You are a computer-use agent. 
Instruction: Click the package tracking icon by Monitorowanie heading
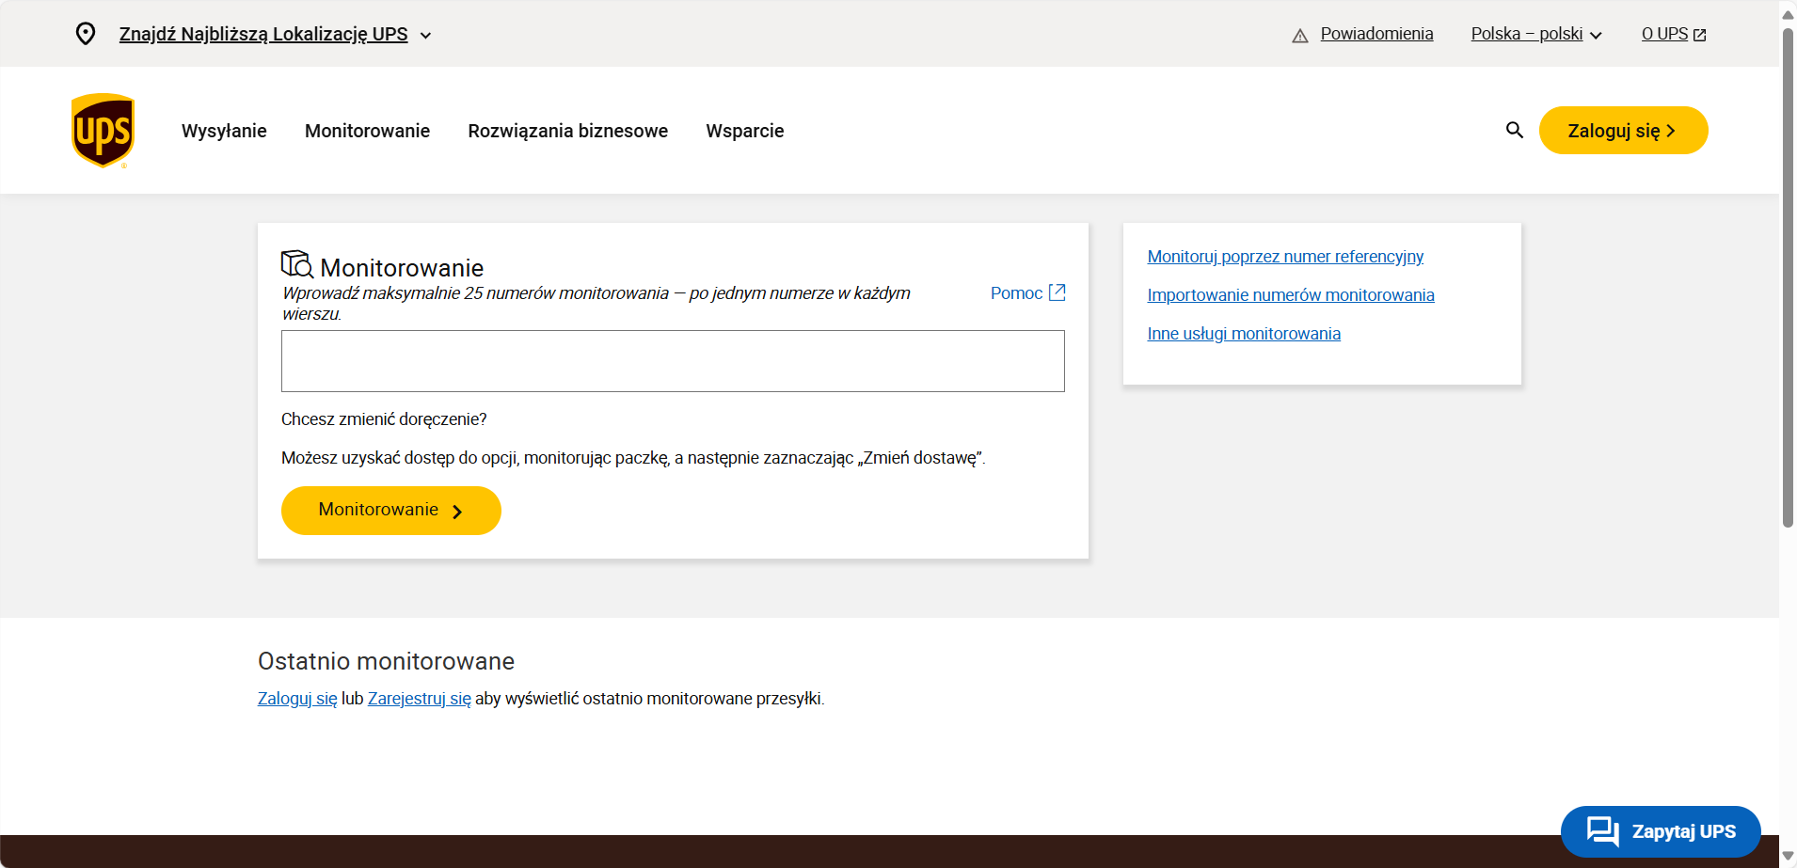(297, 264)
